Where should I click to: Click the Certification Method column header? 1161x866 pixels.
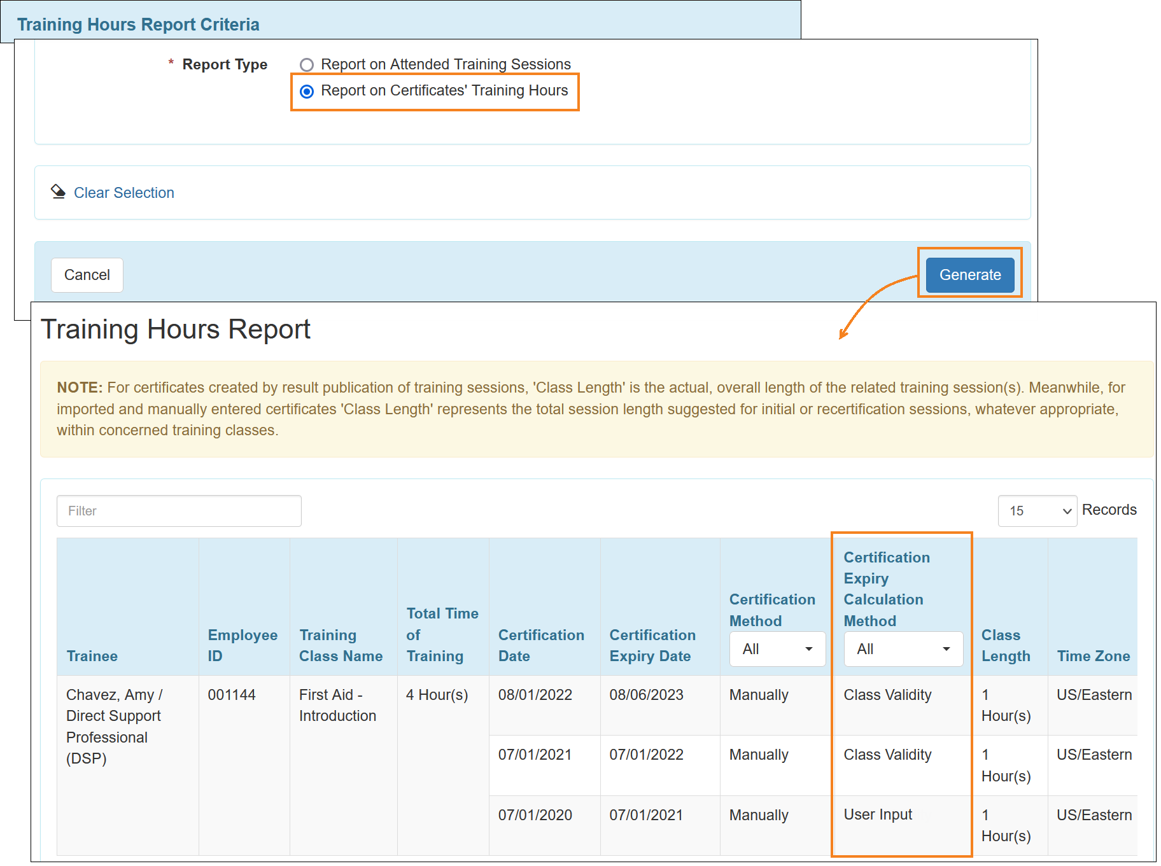772,610
